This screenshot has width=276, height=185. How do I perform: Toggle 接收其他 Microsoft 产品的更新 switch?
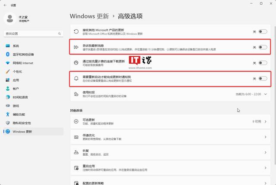pyautogui.click(x=262, y=31)
